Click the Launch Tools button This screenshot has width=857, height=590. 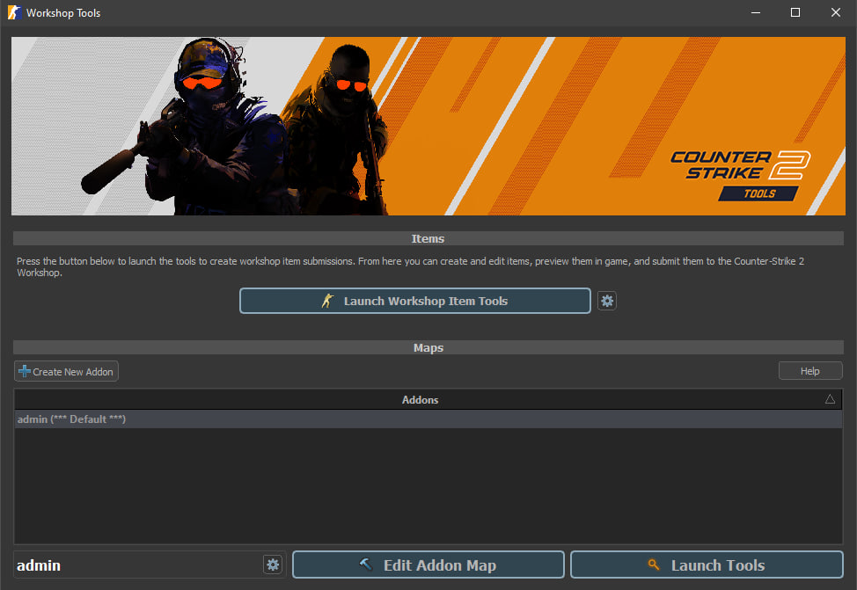tap(707, 565)
